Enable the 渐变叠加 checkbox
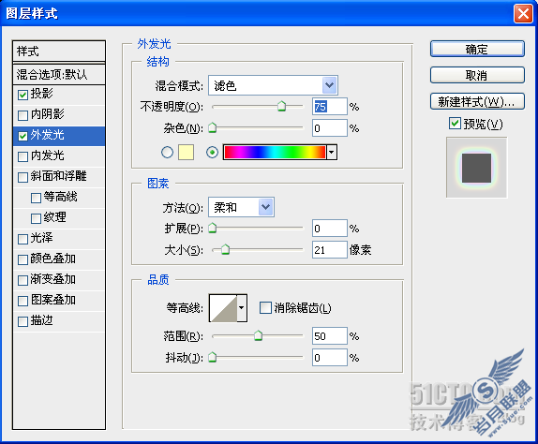Viewport: 538px width, 444px height. [23, 280]
